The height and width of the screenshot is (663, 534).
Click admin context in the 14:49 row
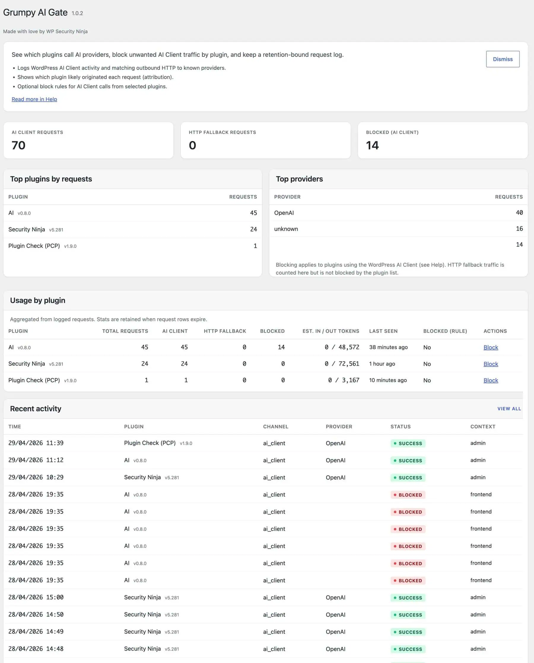[x=478, y=632]
